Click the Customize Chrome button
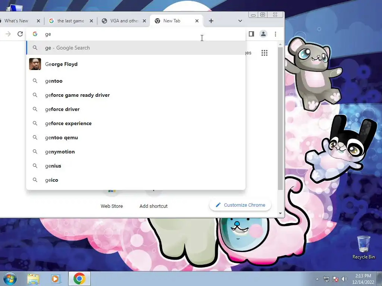This screenshot has height=286, width=382. 240,205
